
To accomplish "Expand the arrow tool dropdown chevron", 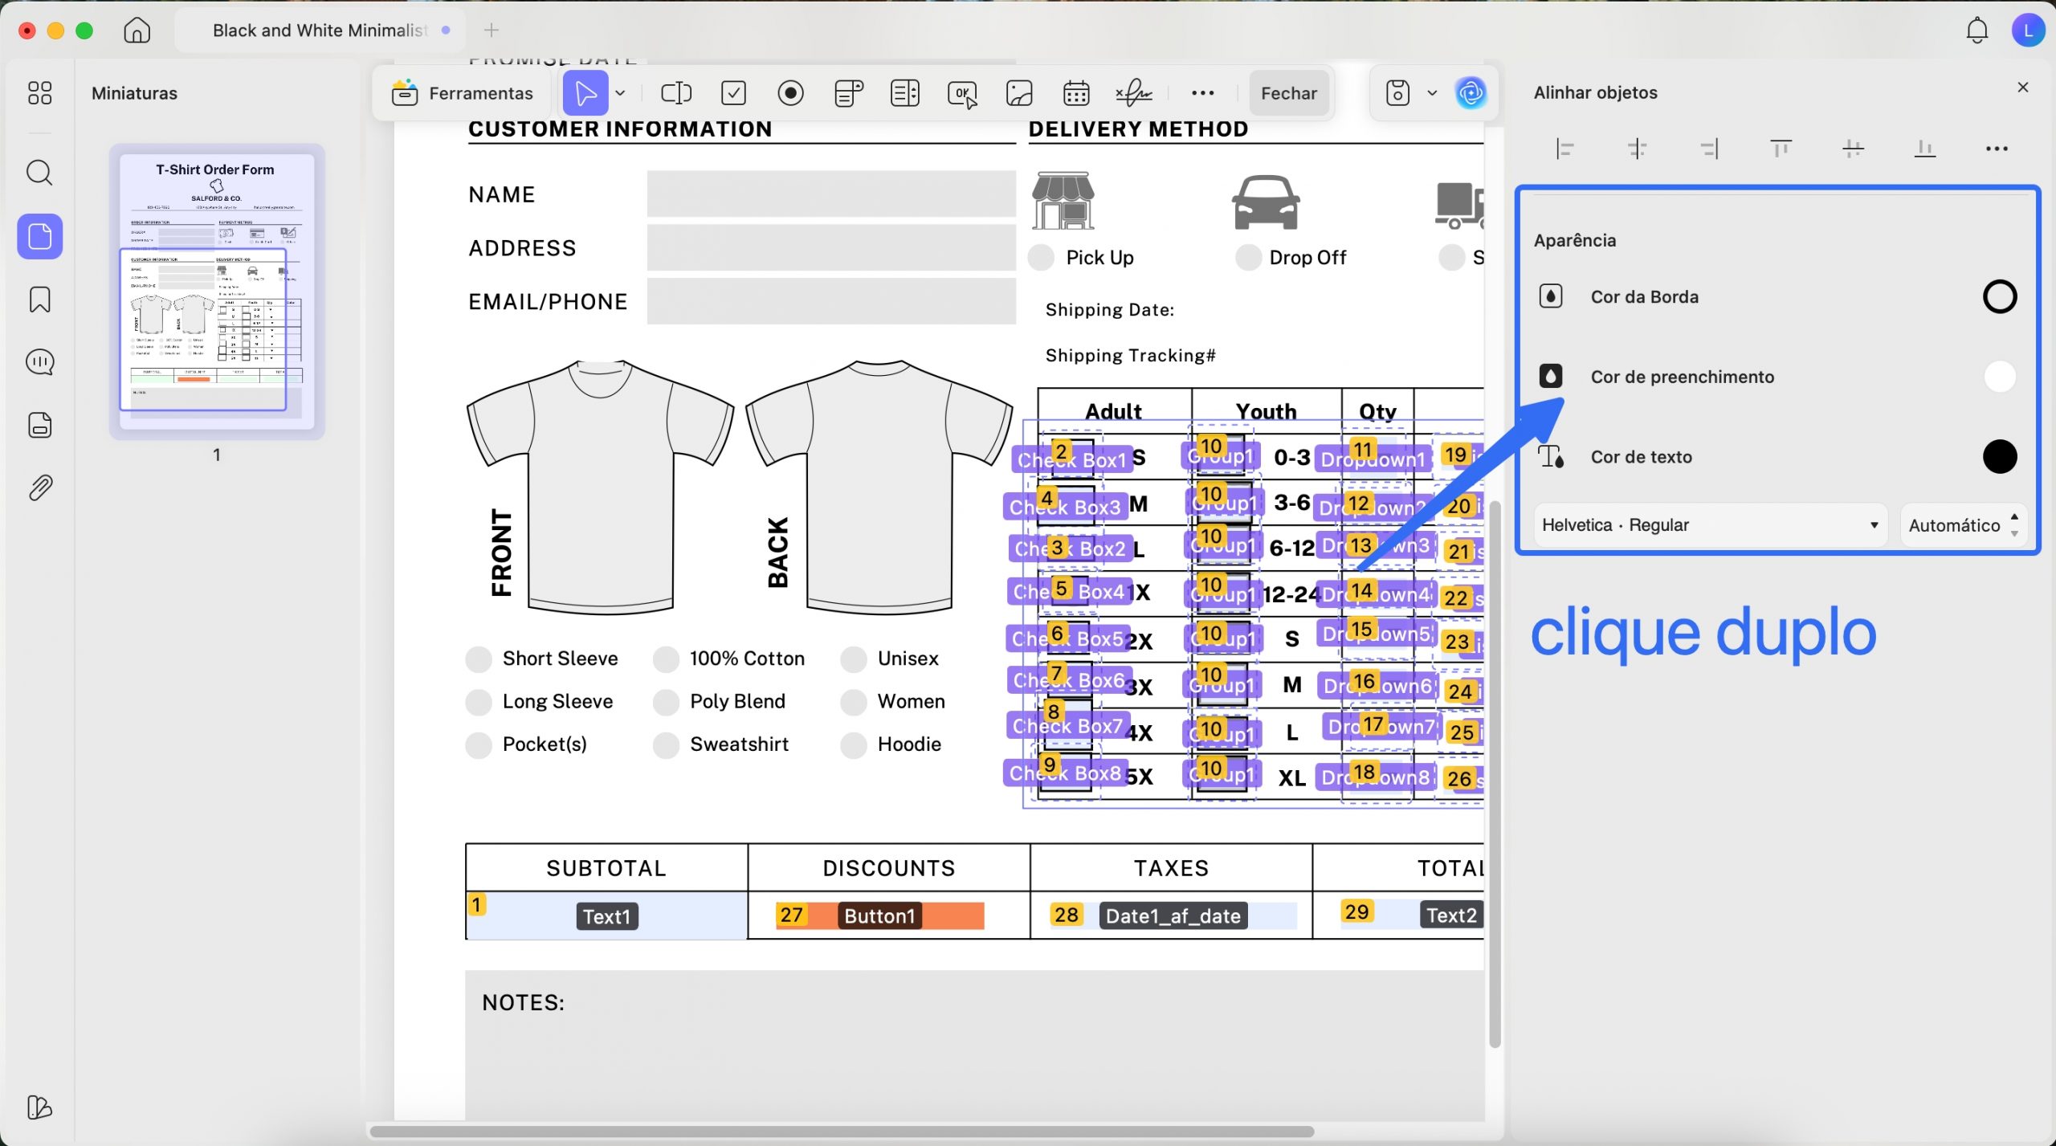I will pos(620,93).
